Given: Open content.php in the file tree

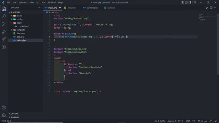Looking at the screenshot, I should [23, 26].
